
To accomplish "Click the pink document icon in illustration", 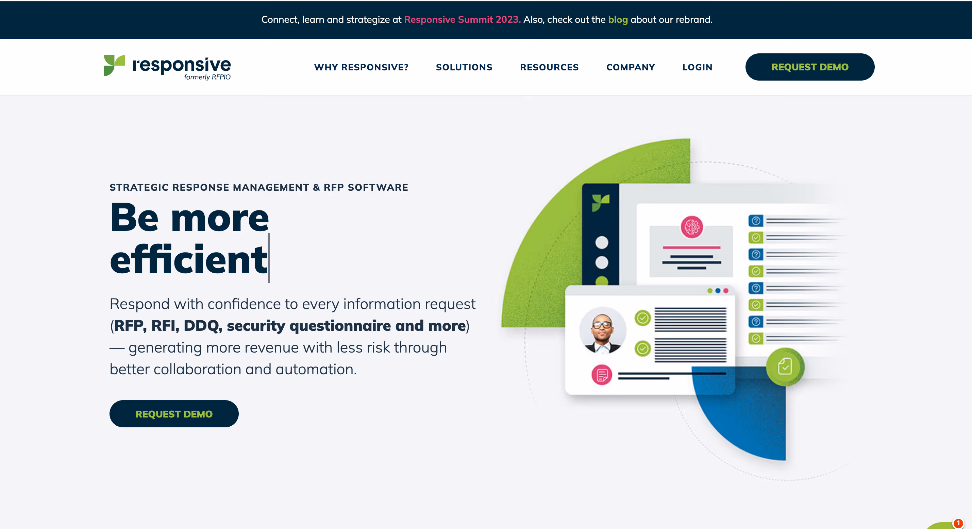I will point(602,375).
